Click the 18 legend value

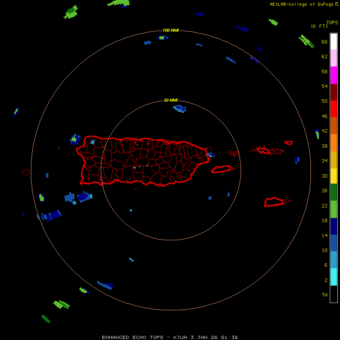tap(325, 221)
